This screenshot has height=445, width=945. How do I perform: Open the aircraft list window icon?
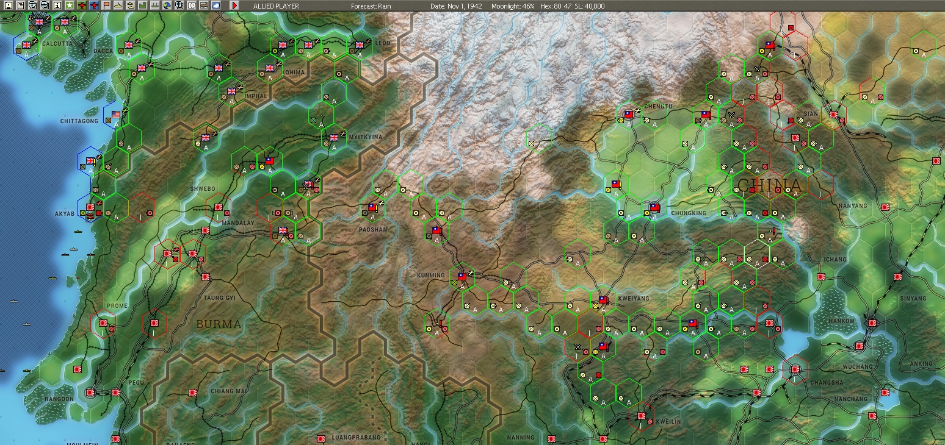point(33,5)
